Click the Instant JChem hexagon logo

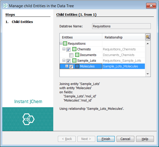click(x=28, y=119)
